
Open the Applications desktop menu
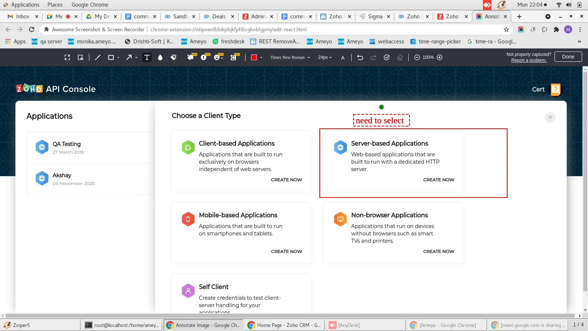point(21,5)
